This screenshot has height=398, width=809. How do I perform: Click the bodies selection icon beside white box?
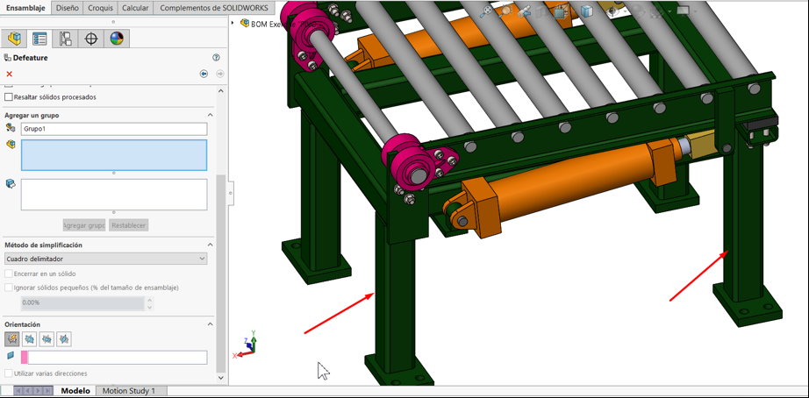[x=11, y=184]
